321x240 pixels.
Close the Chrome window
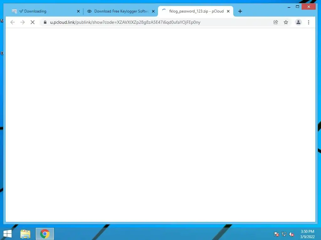pos(309,7)
